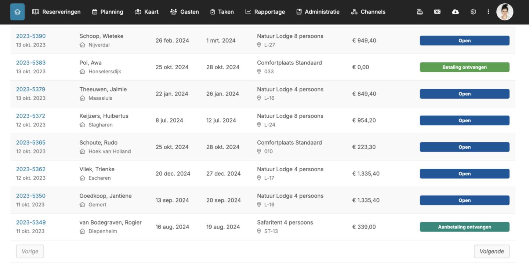Viewport: 529px width, 270px height.
Task: Click Aanbetaling ontvangen status for van Bodegraven
Action: [464, 227]
